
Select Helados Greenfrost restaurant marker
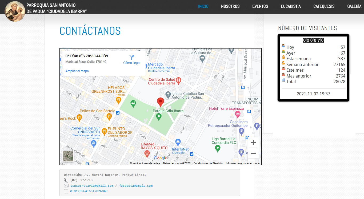pos(119,100)
